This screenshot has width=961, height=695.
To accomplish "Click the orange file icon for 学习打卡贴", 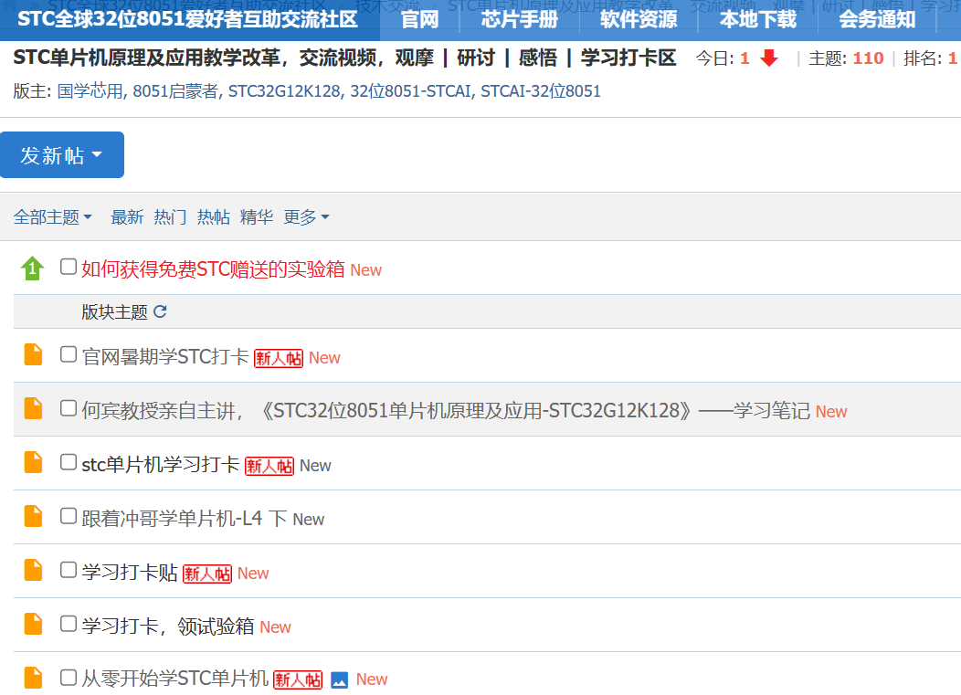I will click(x=33, y=571).
